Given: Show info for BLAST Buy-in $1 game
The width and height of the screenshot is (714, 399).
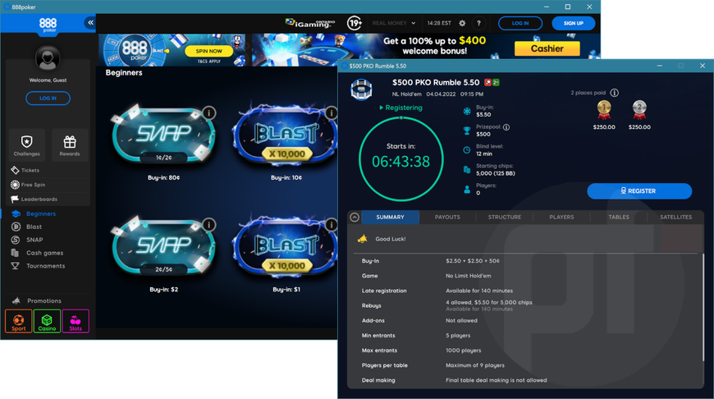Looking at the screenshot, I should [331, 225].
